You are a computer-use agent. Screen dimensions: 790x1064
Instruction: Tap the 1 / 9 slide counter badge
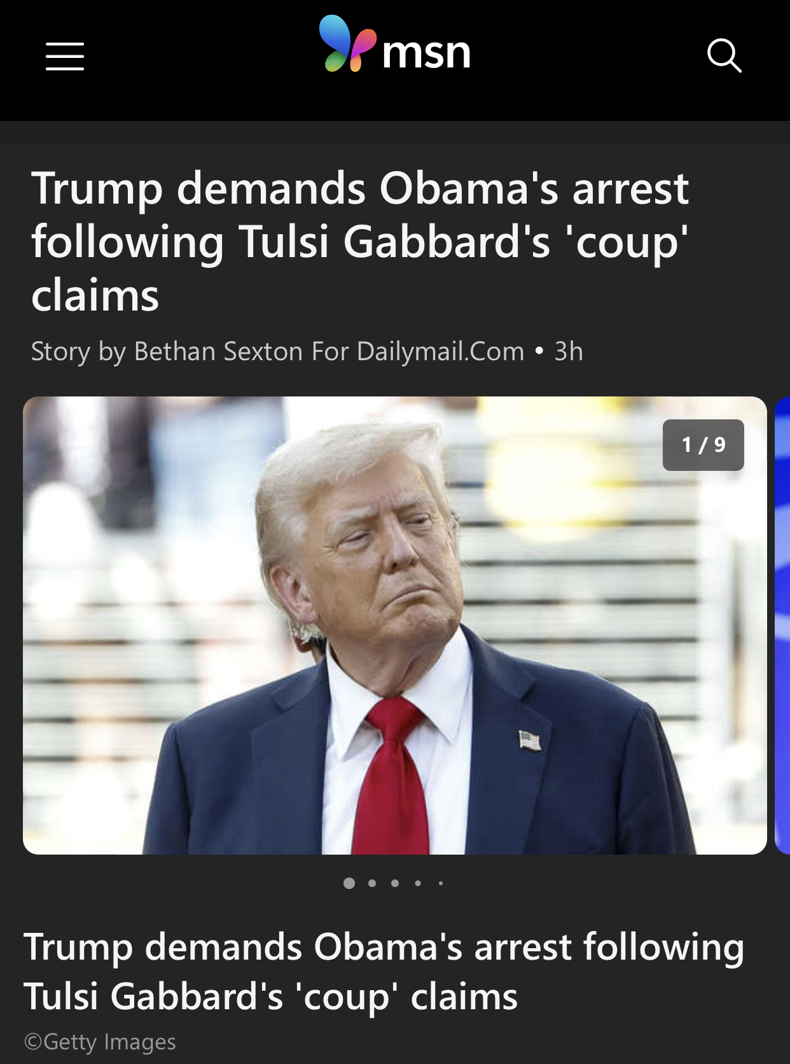(x=703, y=445)
